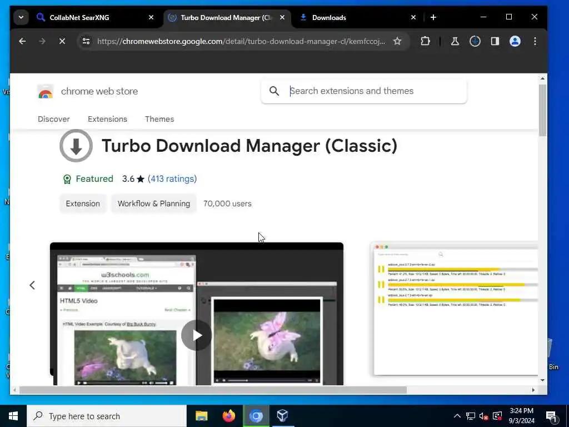This screenshot has height=427, width=569.
Task: Open Chrome's three-dot menu
Action: click(x=535, y=41)
